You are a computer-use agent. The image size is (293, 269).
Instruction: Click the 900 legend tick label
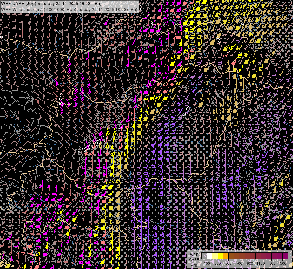(250, 263)
